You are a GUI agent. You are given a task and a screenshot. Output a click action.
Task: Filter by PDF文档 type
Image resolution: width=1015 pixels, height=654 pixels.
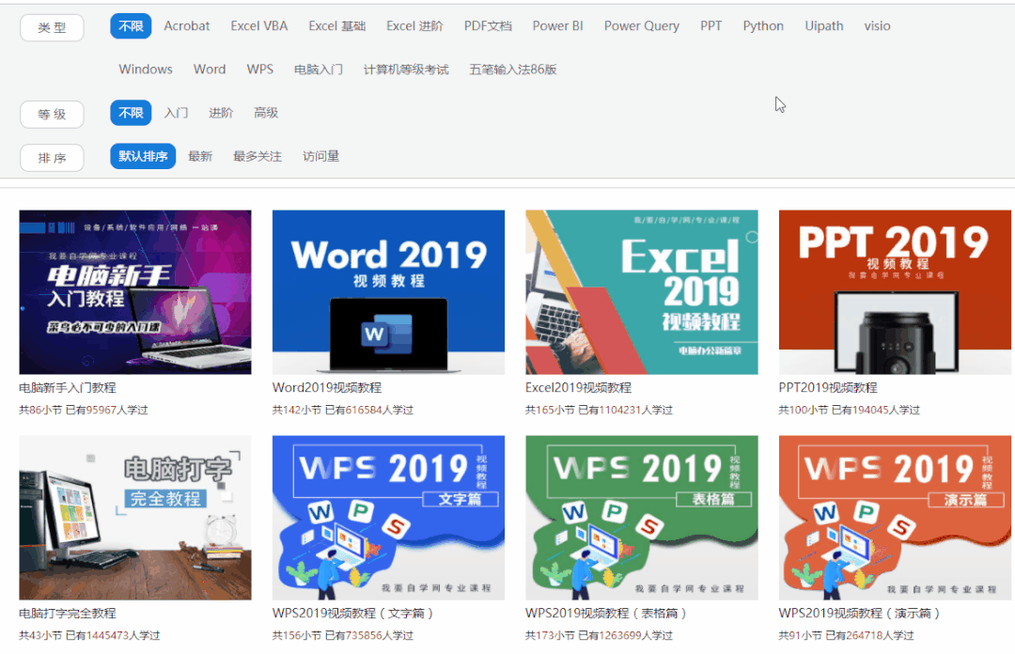coord(488,26)
